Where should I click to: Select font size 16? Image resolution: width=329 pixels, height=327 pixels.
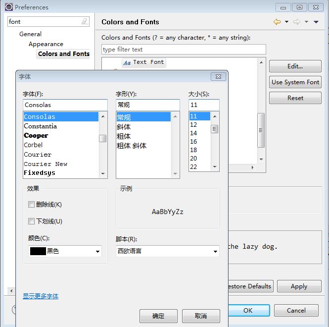[199, 141]
